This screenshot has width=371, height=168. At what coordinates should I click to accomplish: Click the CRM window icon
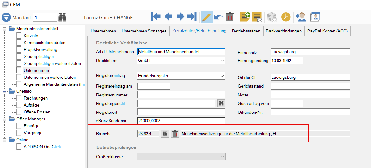coord(5,5)
